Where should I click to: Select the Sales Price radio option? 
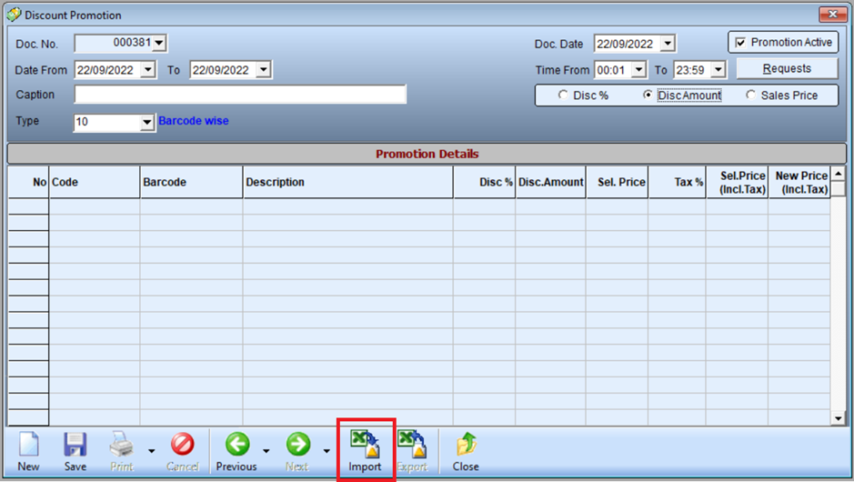click(x=750, y=95)
